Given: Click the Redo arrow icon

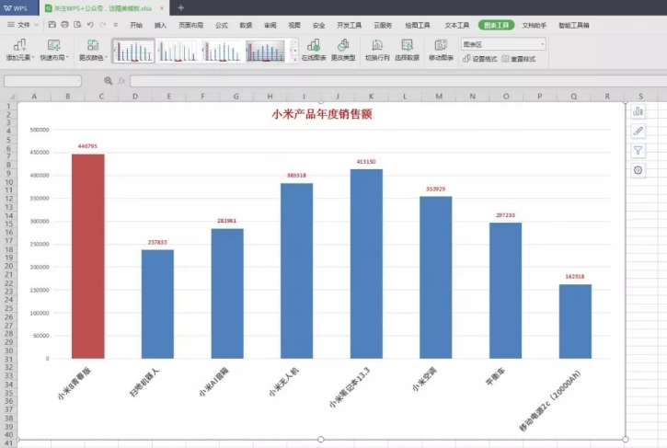Looking at the screenshot, I should tap(102, 25).
